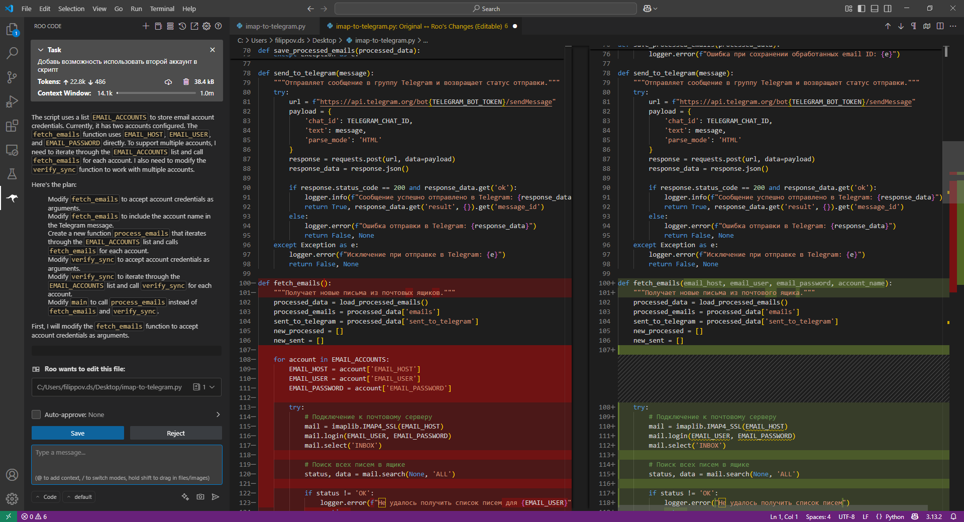Screen dimensions: 964x522
Task: Open Roo Code MCP servers icon
Action: tap(170, 26)
